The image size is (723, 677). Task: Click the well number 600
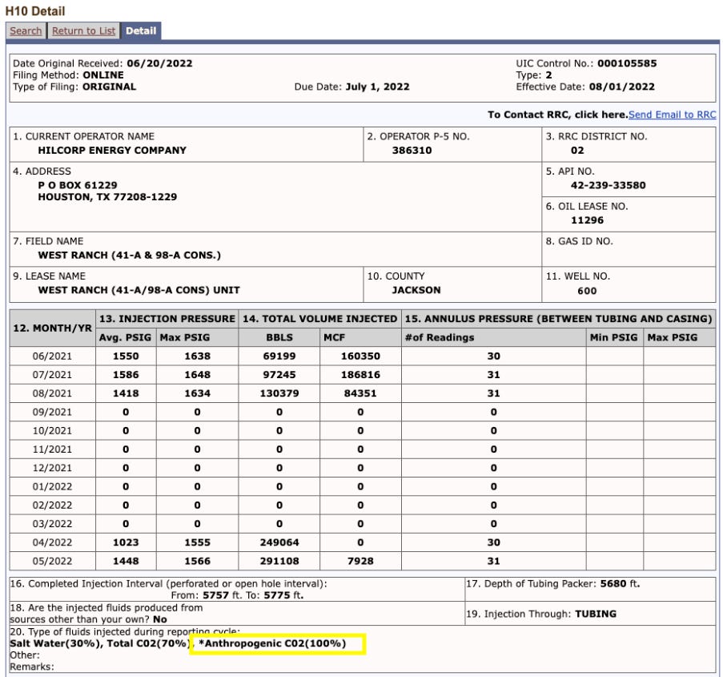[x=587, y=291]
